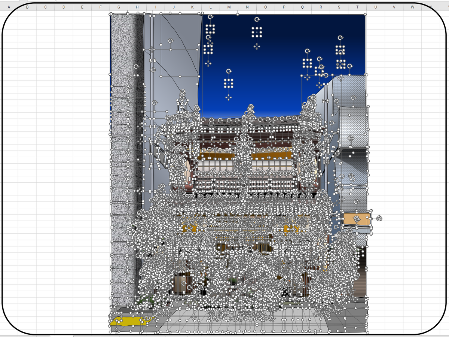Screen dimensions: 449x337
Task: Select column Q header
Action: pos(302,7)
